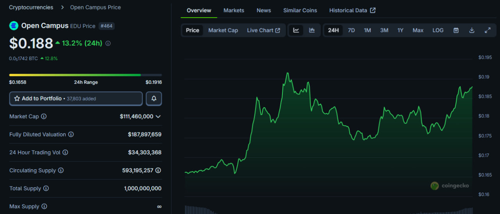Click info icon next to Max Supply
Screen dimensions: 500x214
44,207
